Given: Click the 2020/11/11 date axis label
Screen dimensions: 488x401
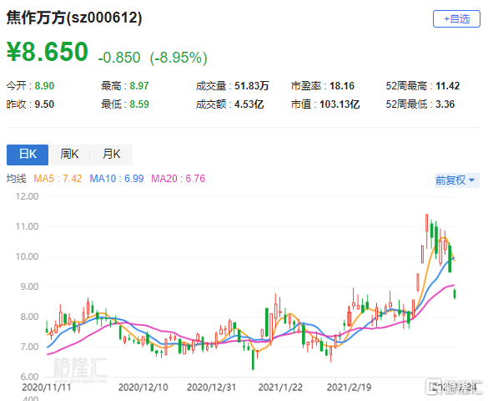Looking at the screenshot, I should (x=47, y=388).
